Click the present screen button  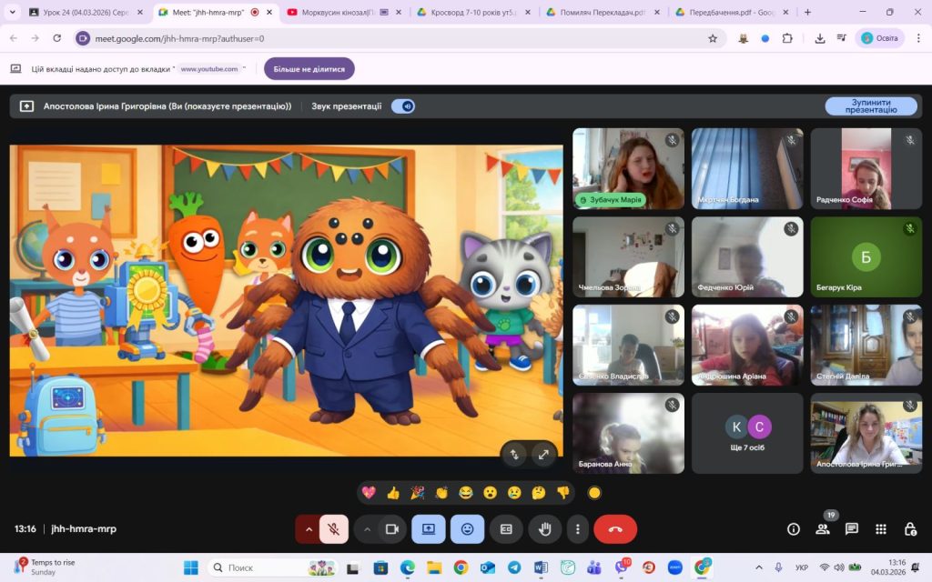coord(429,529)
